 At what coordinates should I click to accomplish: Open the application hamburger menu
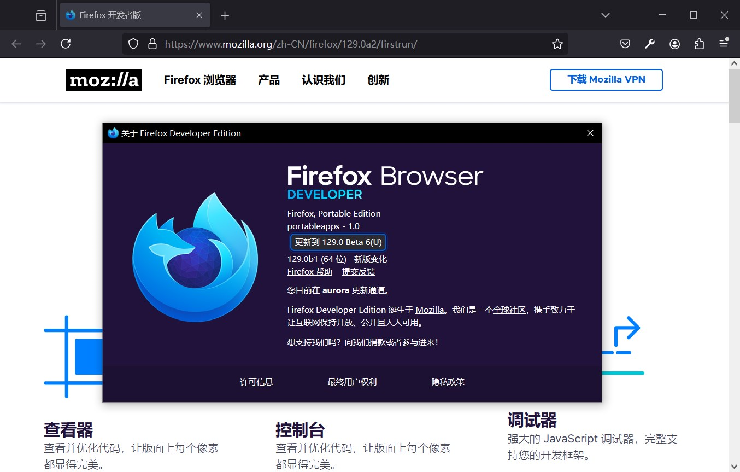point(724,44)
